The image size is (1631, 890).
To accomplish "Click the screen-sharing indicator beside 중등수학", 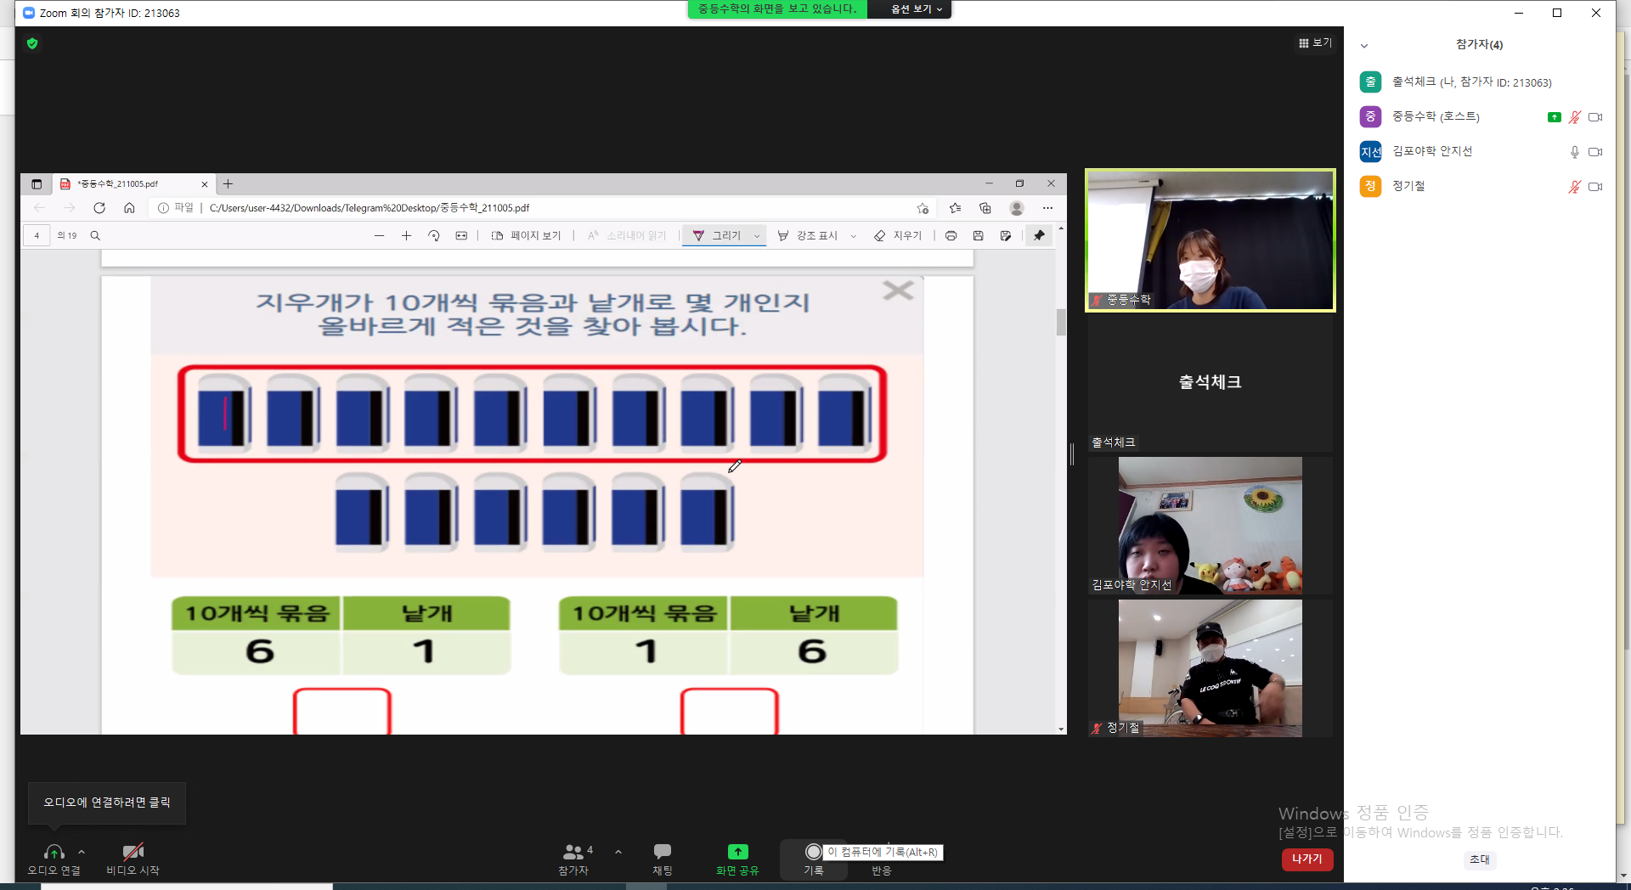I will (1554, 117).
